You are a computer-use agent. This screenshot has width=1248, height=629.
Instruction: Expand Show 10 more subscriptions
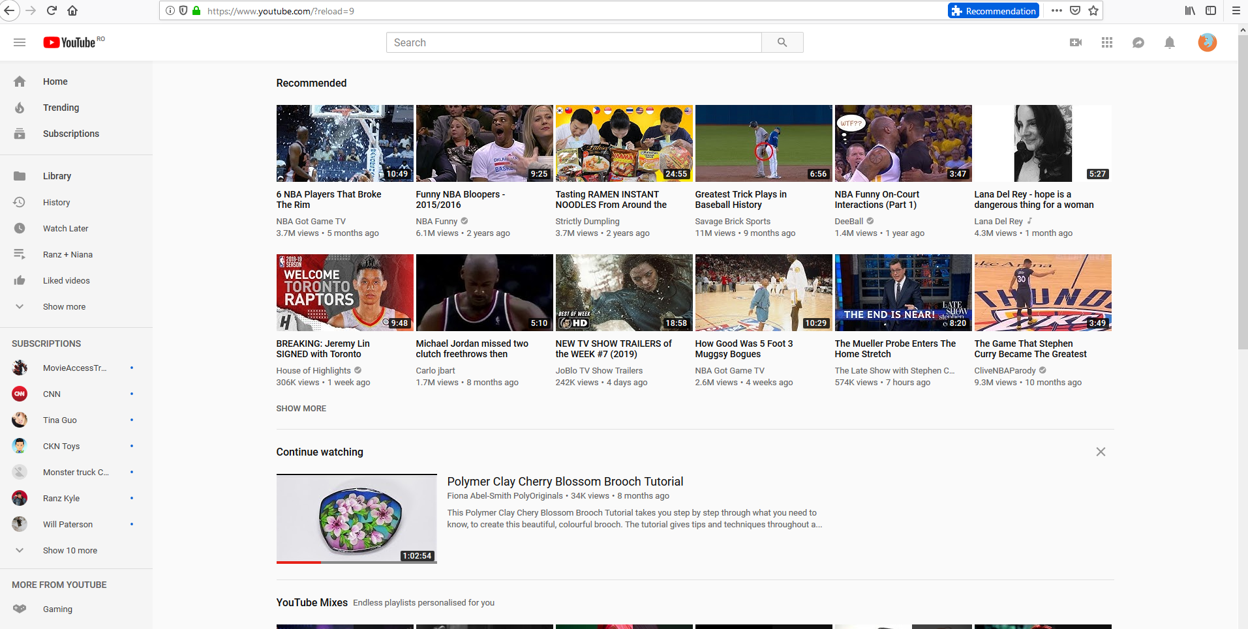70,550
